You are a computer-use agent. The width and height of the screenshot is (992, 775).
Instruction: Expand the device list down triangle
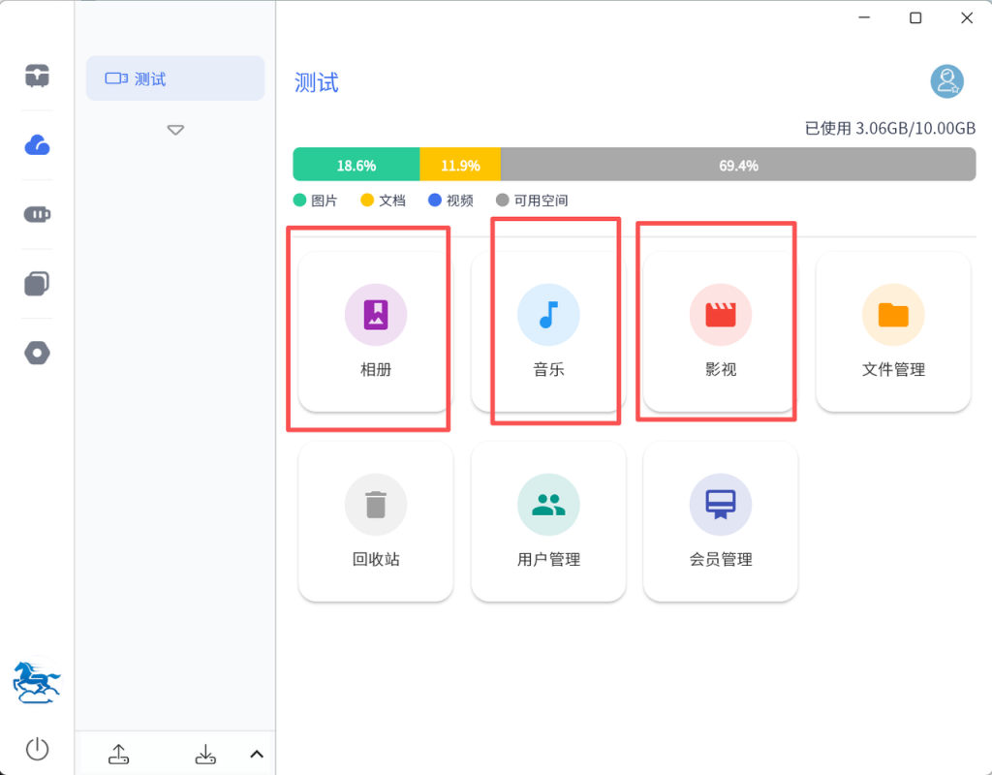coord(175,130)
